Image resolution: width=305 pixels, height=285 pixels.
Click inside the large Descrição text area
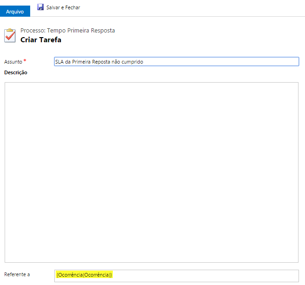point(151,172)
